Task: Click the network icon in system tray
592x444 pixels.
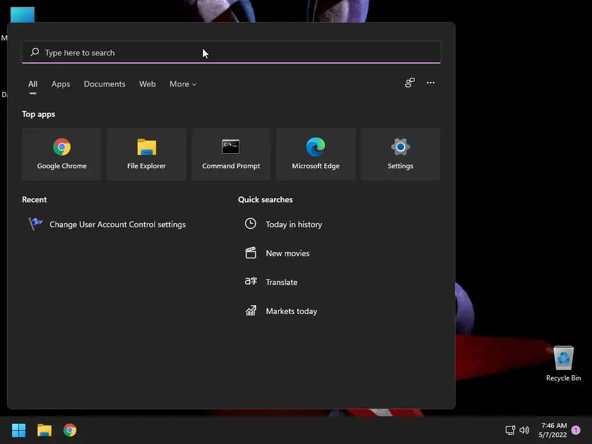Action: pyautogui.click(x=510, y=430)
